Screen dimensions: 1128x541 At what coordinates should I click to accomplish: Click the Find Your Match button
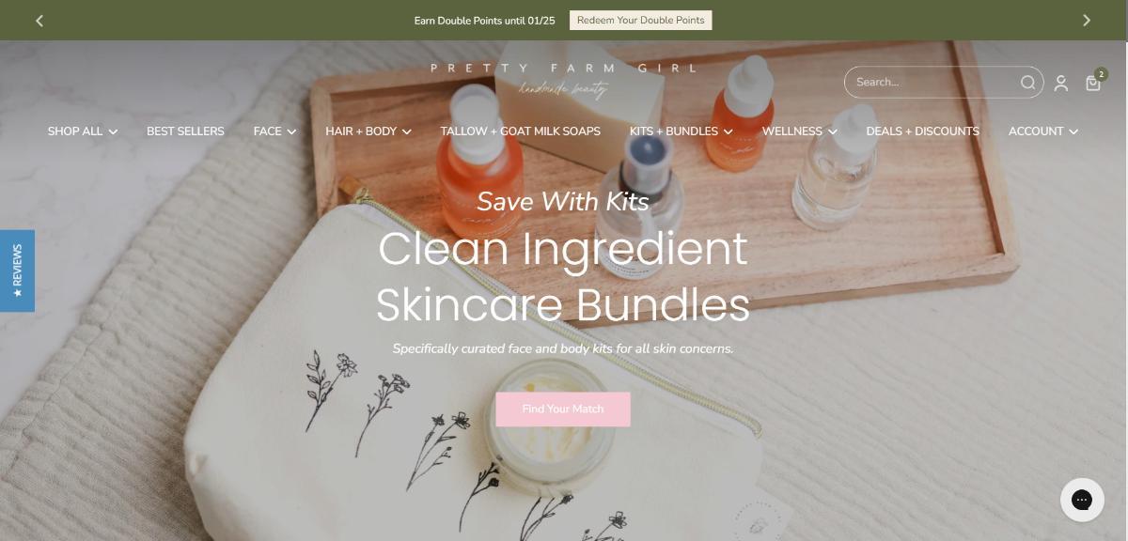tap(563, 410)
